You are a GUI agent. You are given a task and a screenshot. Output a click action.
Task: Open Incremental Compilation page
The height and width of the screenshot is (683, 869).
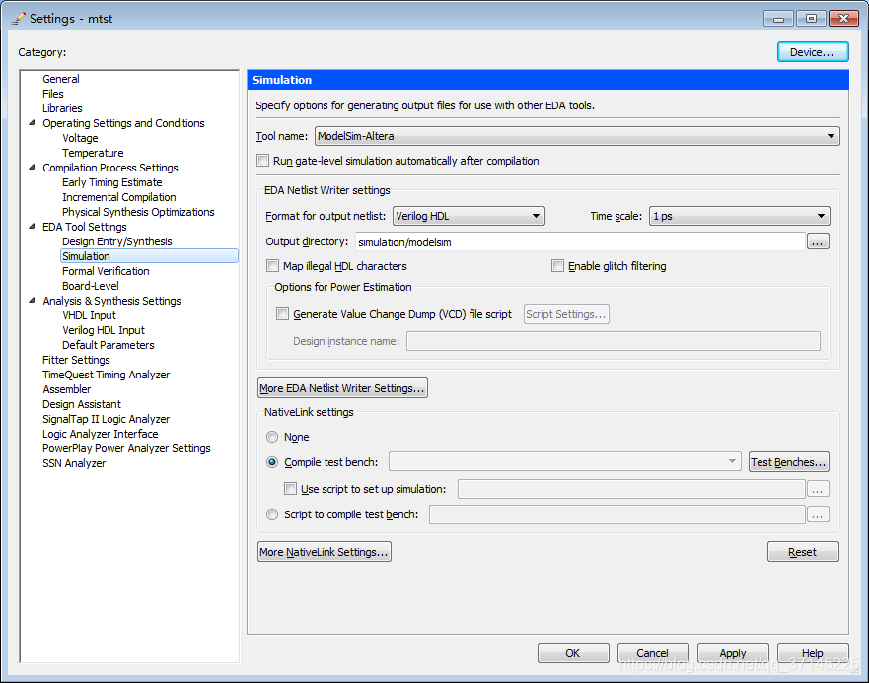click(x=118, y=197)
